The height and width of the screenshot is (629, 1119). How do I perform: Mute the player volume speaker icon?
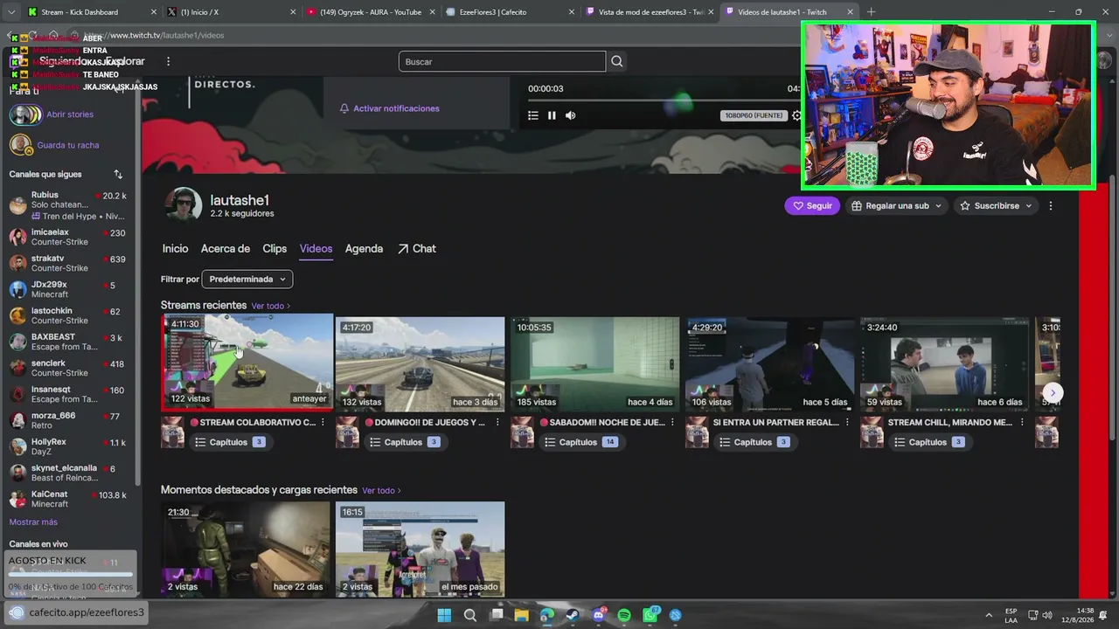571,115
